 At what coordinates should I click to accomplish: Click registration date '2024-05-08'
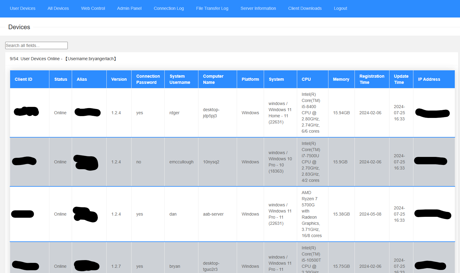370,214
